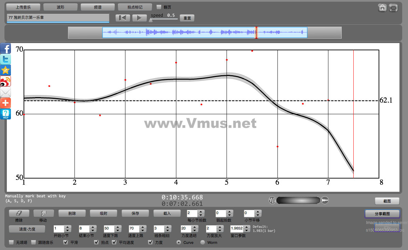Click the email envelope share icon

(x=5, y=92)
